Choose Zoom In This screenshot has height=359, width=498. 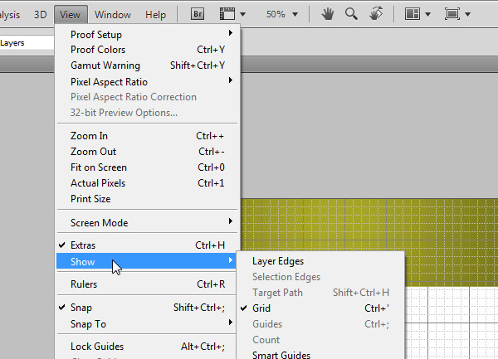tap(148, 136)
